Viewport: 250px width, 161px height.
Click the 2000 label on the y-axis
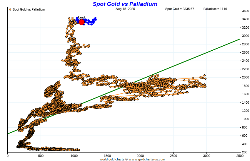(x=245, y=78)
